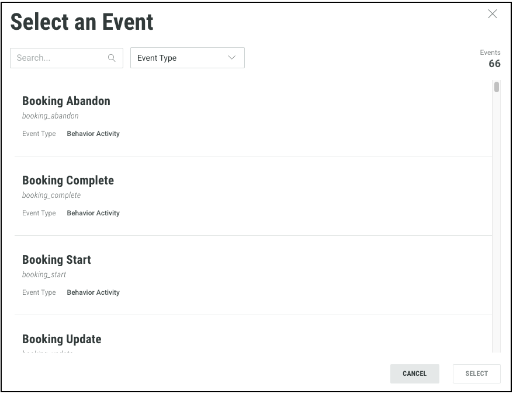Close the Select an Event dialog
Screen dimensions: 513x394
(493, 14)
